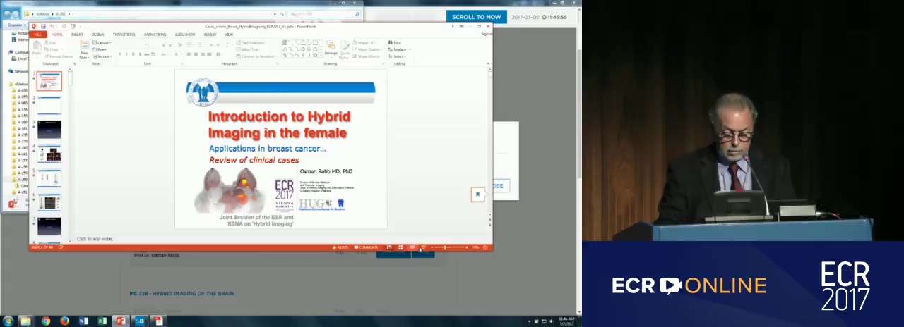The height and width of the screenshot is (327, 904).
Task: Open the Shape Effects dropdown
Action: click(368, 56)
